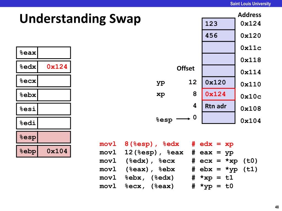Click the memory cell containing 123
The image size is (282, 211).
point(218,24)
